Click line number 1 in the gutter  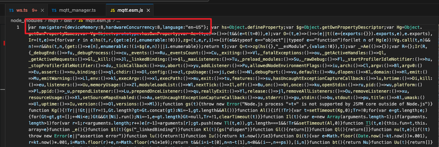(18, 27)
